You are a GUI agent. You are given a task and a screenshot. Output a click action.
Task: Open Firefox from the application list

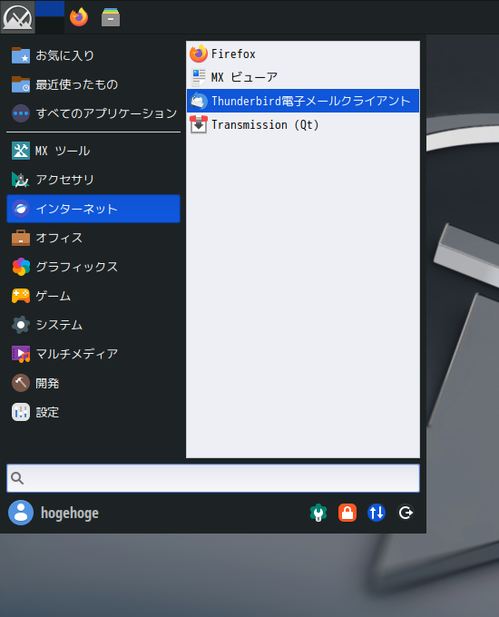point(303,54)
